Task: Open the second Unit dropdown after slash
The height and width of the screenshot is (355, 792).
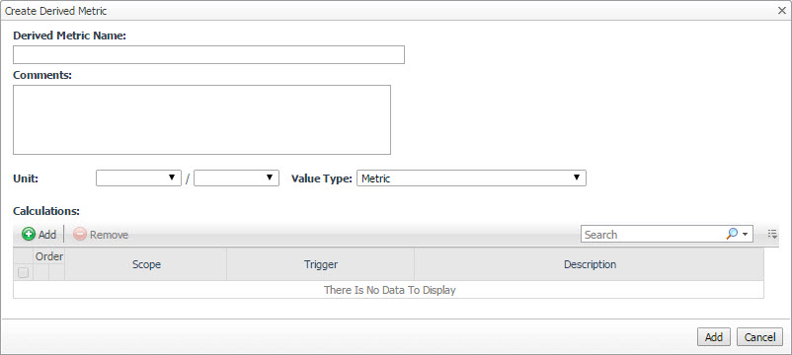Action: pyautogui.click(x=236, y=178)
